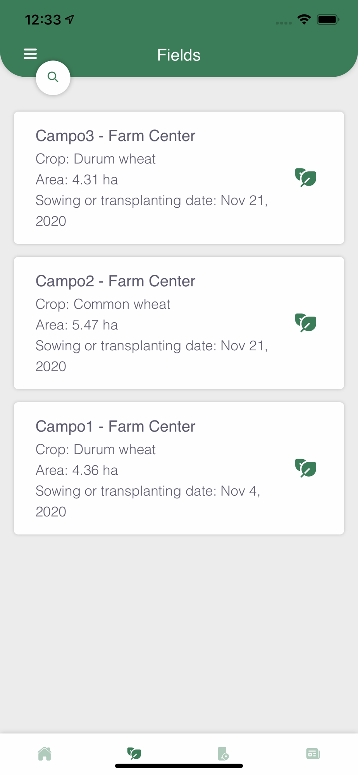The height and width of the screenshot is (775, 358).
Task: Tap Campo1's Nov 4 sowing date line
Action: point(148,491)
